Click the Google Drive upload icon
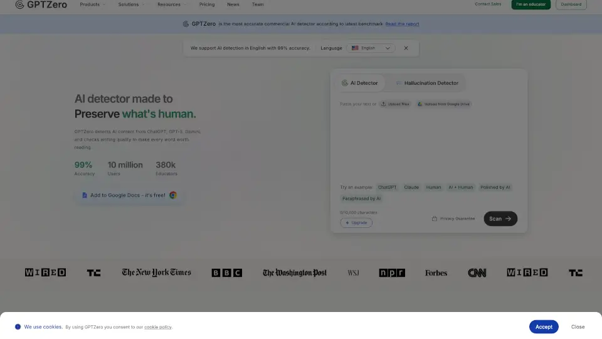The height and width of the screenshot is (339, 602). point(421,104)
